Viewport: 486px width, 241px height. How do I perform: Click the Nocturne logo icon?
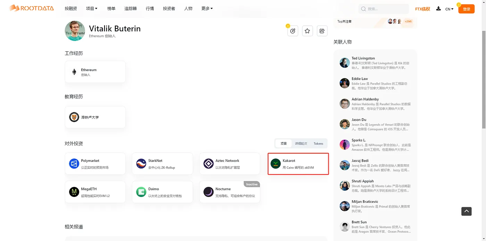208,192
